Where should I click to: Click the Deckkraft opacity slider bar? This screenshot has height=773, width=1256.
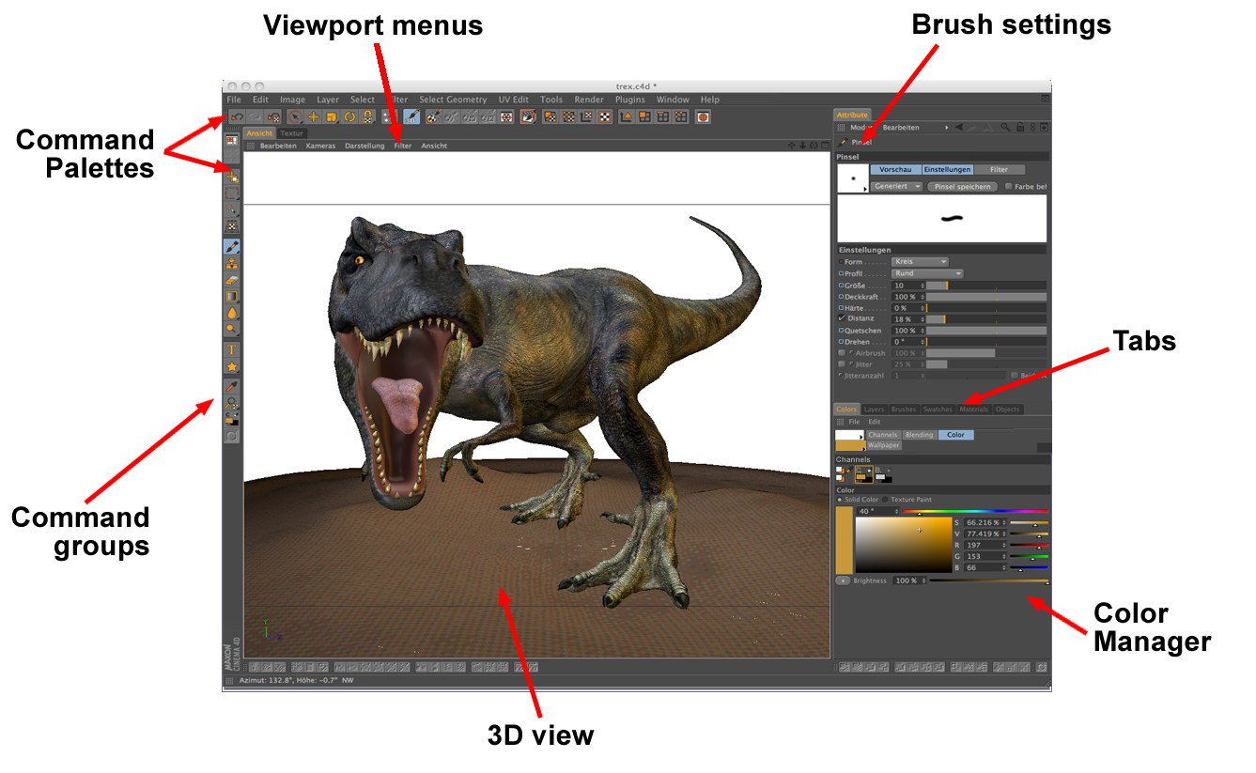(x=986, y=297)
